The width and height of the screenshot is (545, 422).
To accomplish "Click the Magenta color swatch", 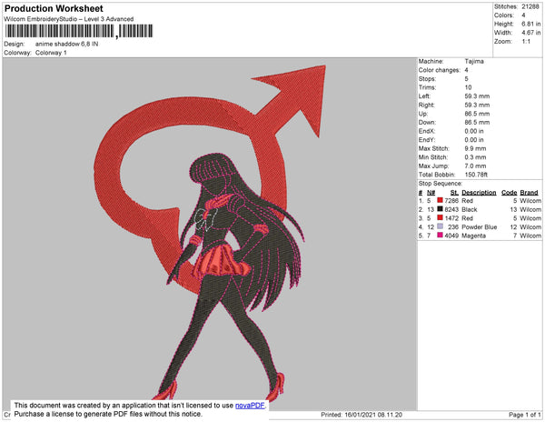I will (x=440, y=236).
